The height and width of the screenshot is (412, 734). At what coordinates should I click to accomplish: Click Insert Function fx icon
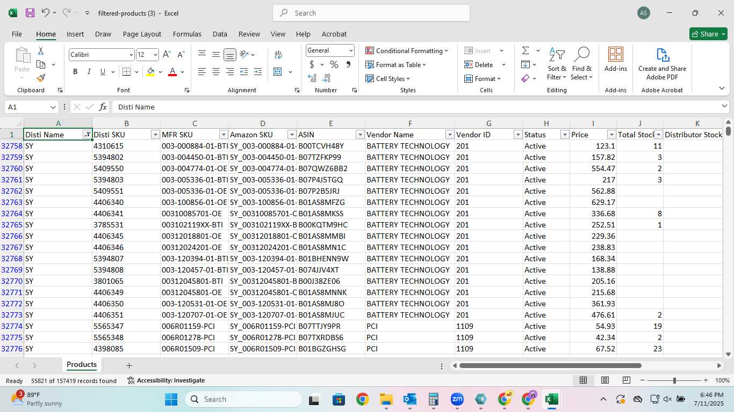click(x=103, y=107)
